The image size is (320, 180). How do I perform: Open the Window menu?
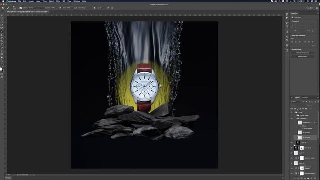[76, 1]
